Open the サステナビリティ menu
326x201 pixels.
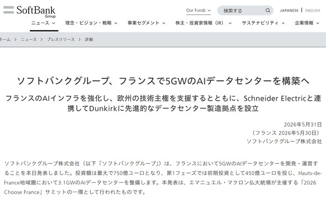tap(263, 23)
